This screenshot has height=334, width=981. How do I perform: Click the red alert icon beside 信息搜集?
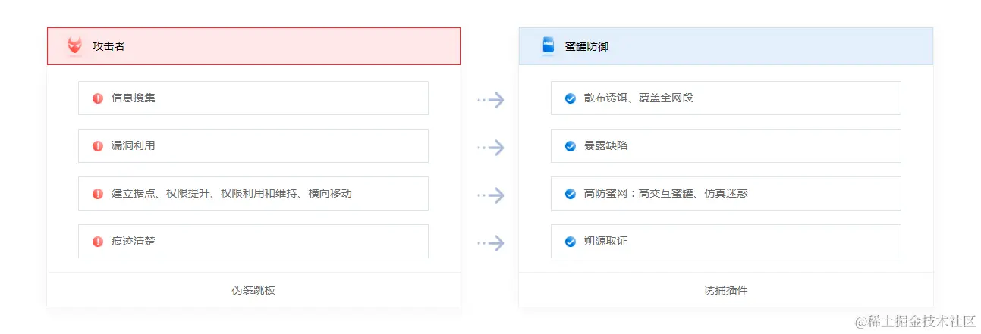tap(98, 98)
